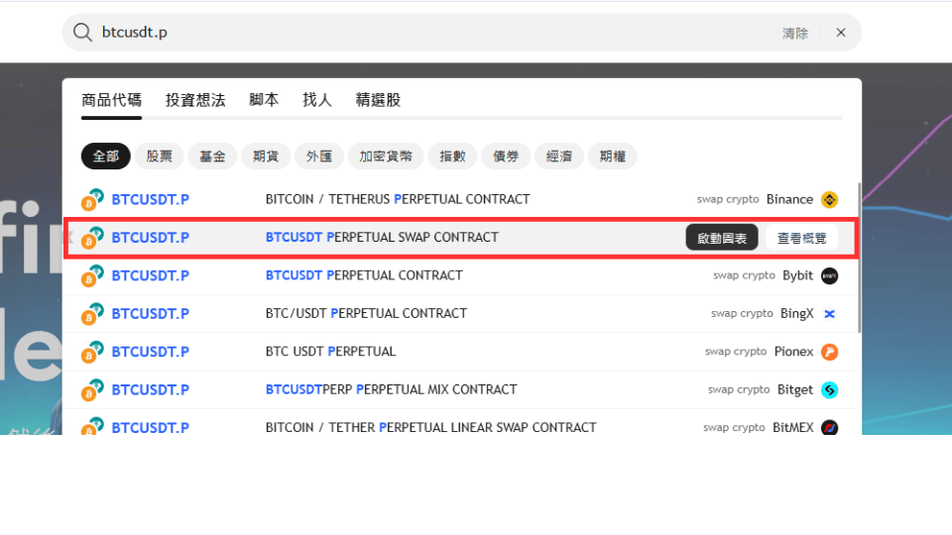Click the BingX exchange name
Screen dimensions: 952x535
tap(796, 314)
